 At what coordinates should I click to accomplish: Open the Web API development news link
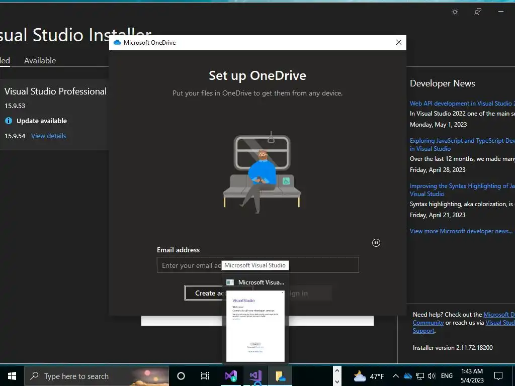462,104
